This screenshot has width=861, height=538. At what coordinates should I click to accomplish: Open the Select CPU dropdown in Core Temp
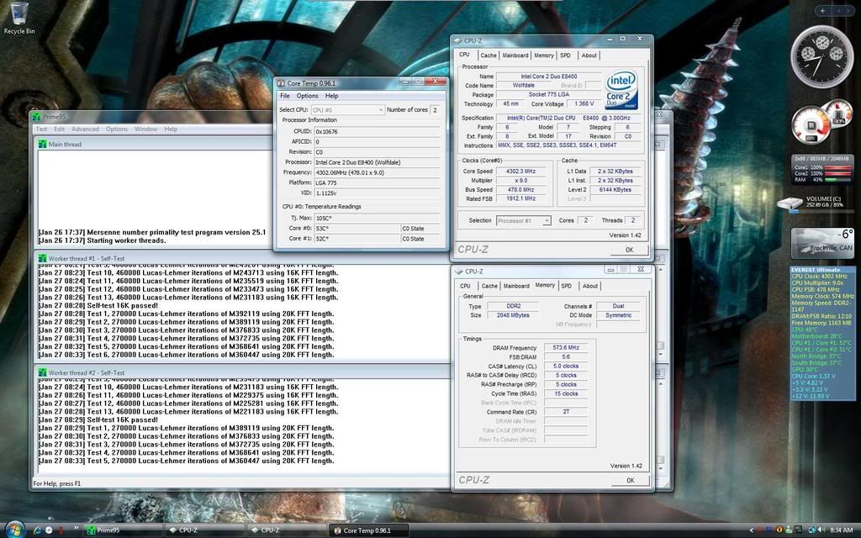point(347,110)
